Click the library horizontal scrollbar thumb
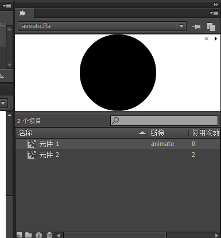 coord(115,235)
